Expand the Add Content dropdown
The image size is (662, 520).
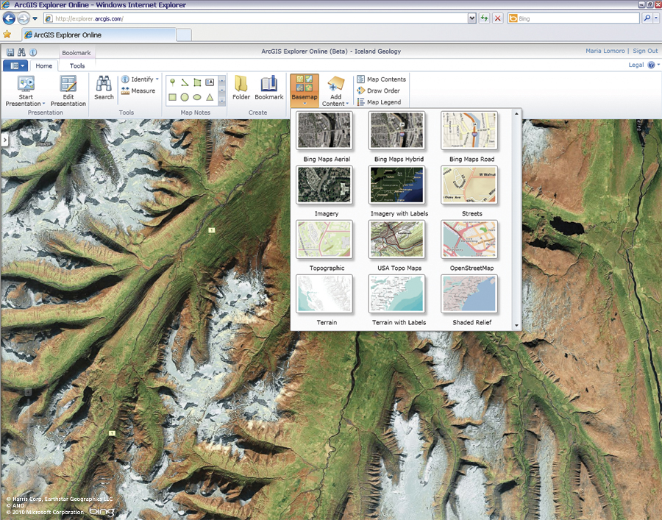pos(346,104)
